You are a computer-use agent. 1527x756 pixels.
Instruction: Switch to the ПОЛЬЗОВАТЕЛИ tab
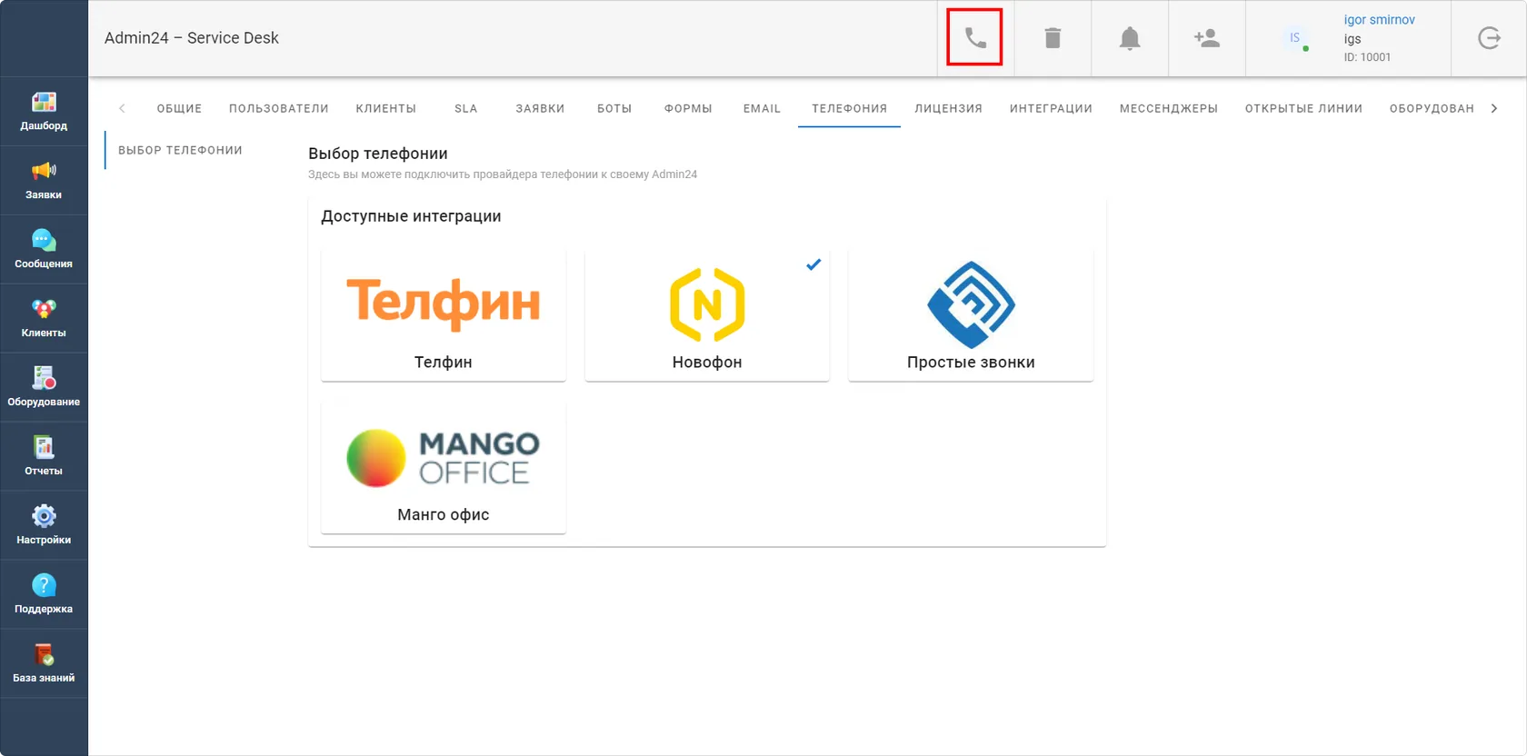tap(279, 108)
